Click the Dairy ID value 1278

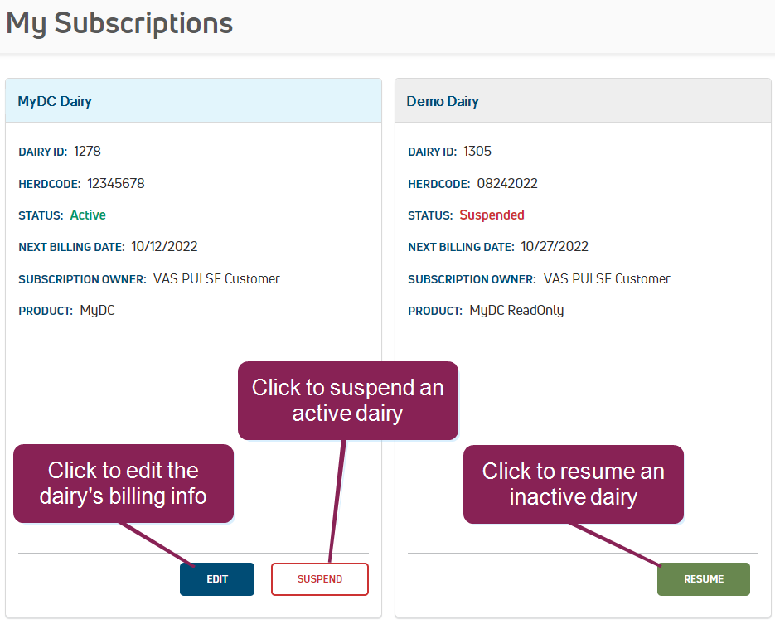tap(87, 152)
